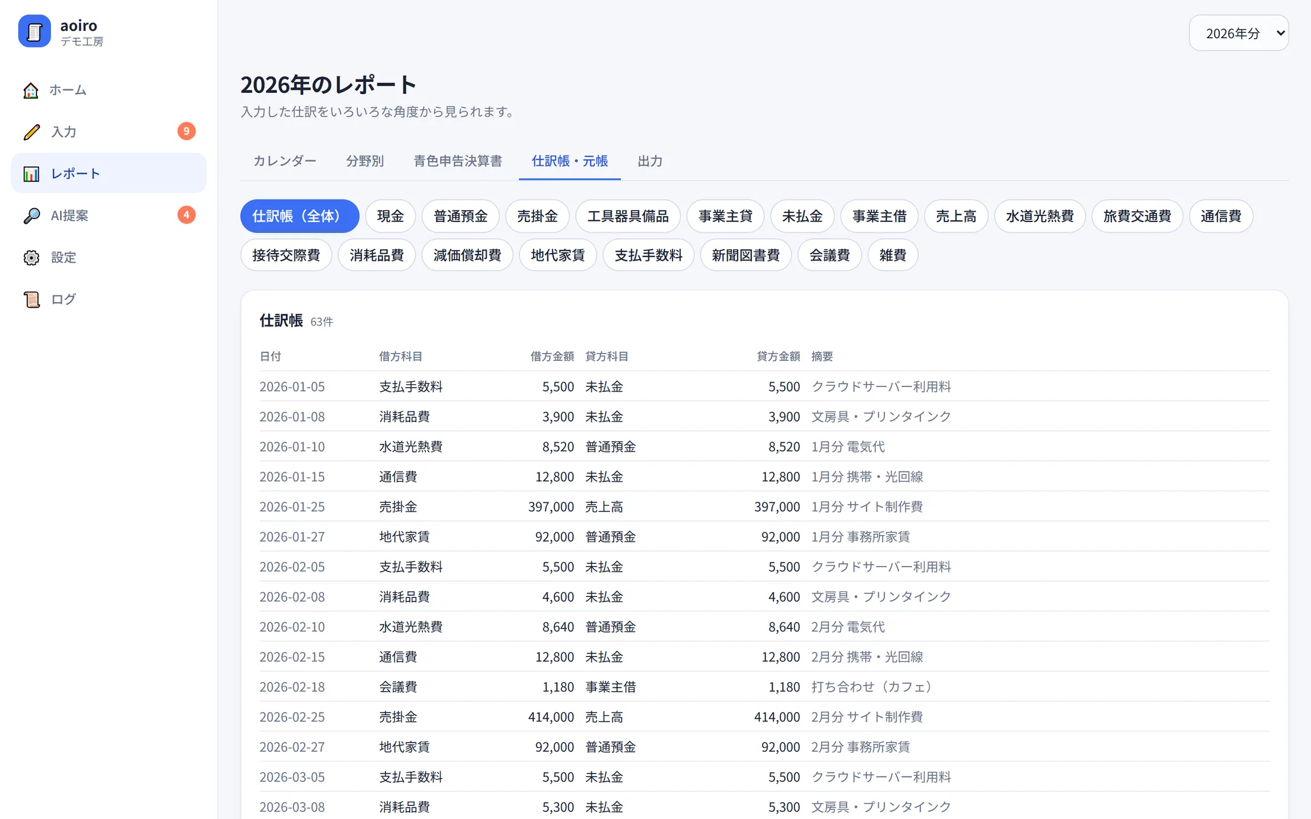Click the 2026-03-08 row date

click(292, 807)
